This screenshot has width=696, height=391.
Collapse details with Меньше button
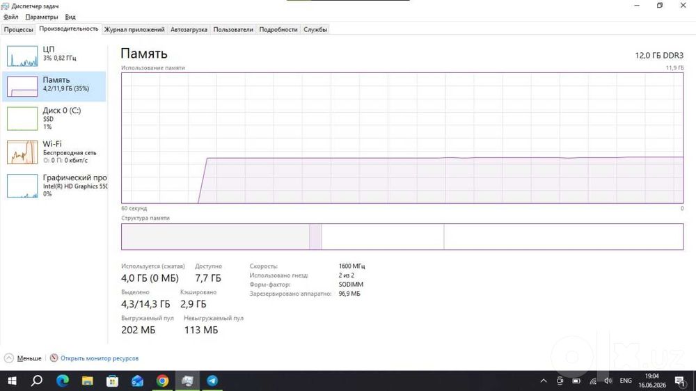(23, 358)
